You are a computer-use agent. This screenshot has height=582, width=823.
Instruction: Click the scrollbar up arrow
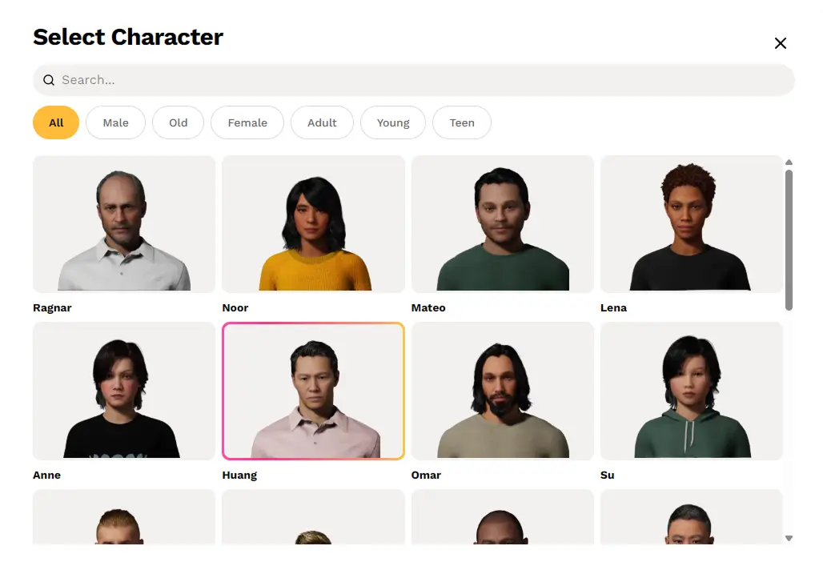pyautogui.click(x=789, y=161)
